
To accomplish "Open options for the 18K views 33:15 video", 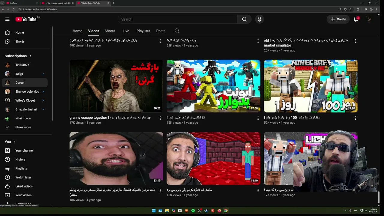I will [161, 190].
